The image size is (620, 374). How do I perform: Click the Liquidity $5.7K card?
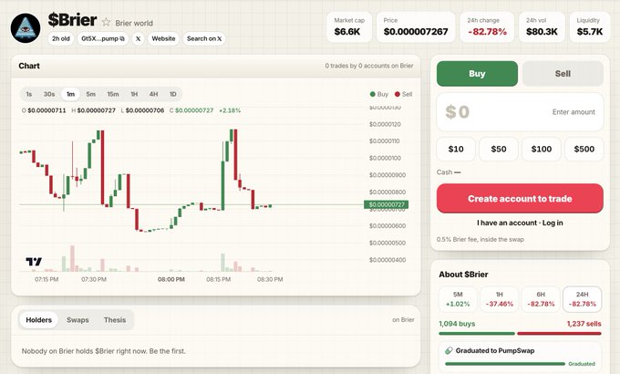pyautogui.click(x=590, y=27)
